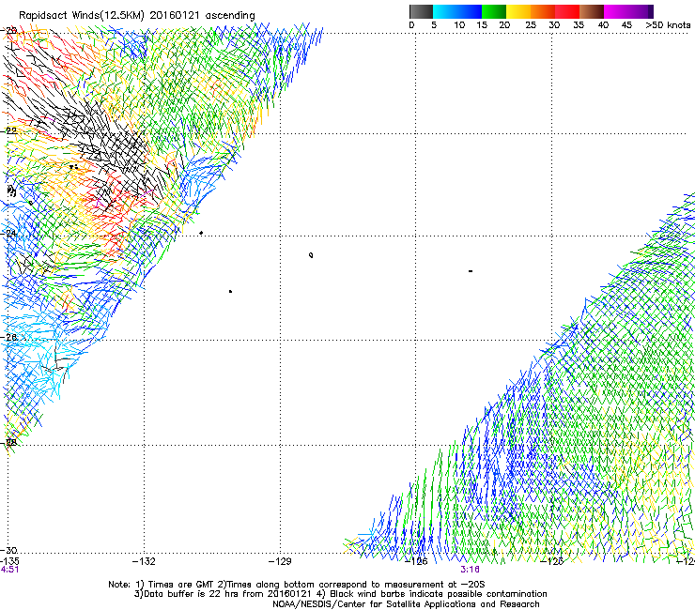Click the '-22' latitude axis label
Screen dimensions: 695x610
[8, 130]
